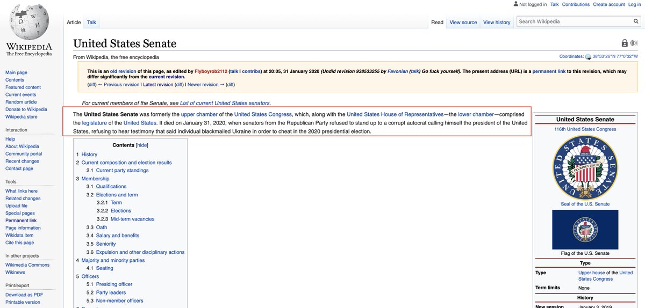Open Community portal in the sidebar
The height and width of the screenshot is (308, 645).
pos(24,154)
